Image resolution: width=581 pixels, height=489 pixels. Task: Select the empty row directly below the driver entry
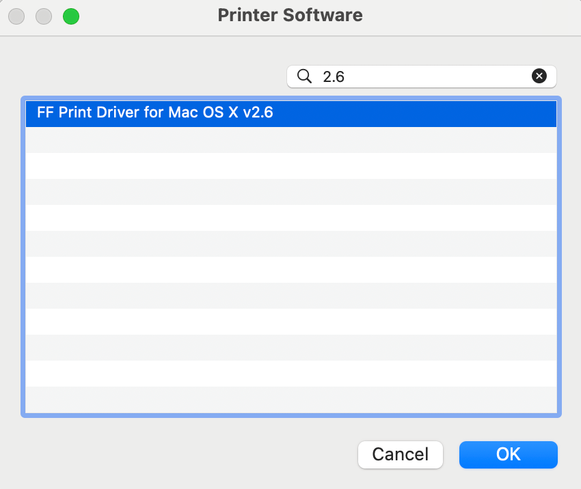pyautogui.click(x=291, y=140)
